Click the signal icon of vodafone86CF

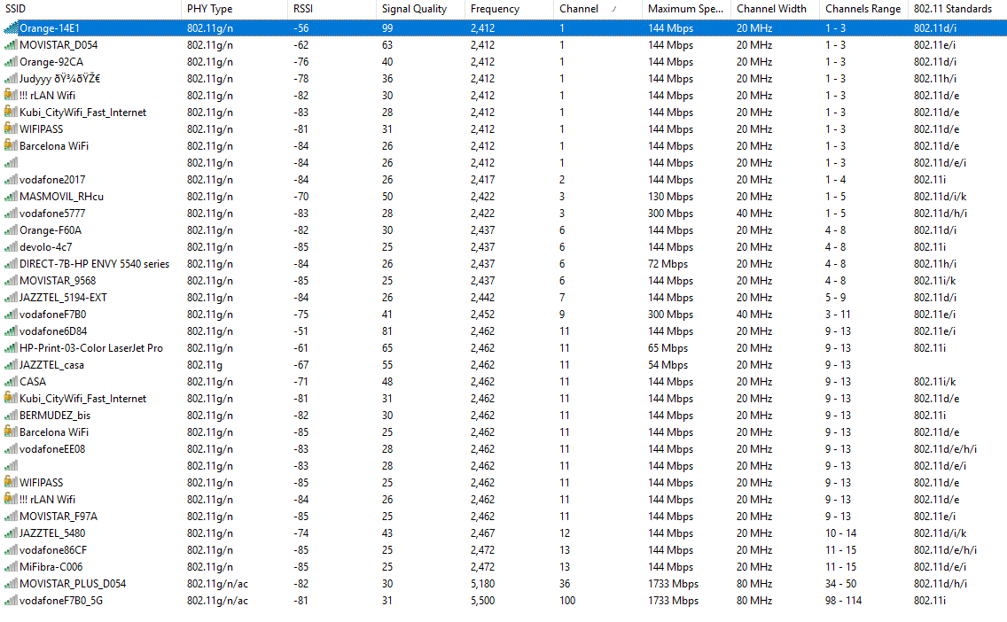(x=11, y=549)
